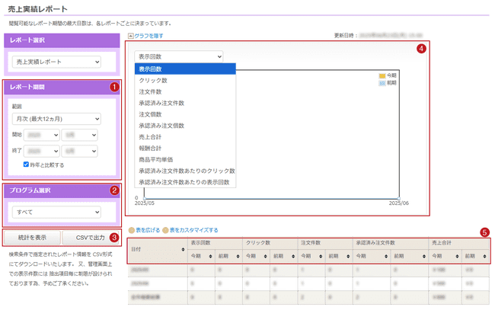Select 注文個数 option
The height and width of the screenshot is (310, 495).
[x=185, y=114]
